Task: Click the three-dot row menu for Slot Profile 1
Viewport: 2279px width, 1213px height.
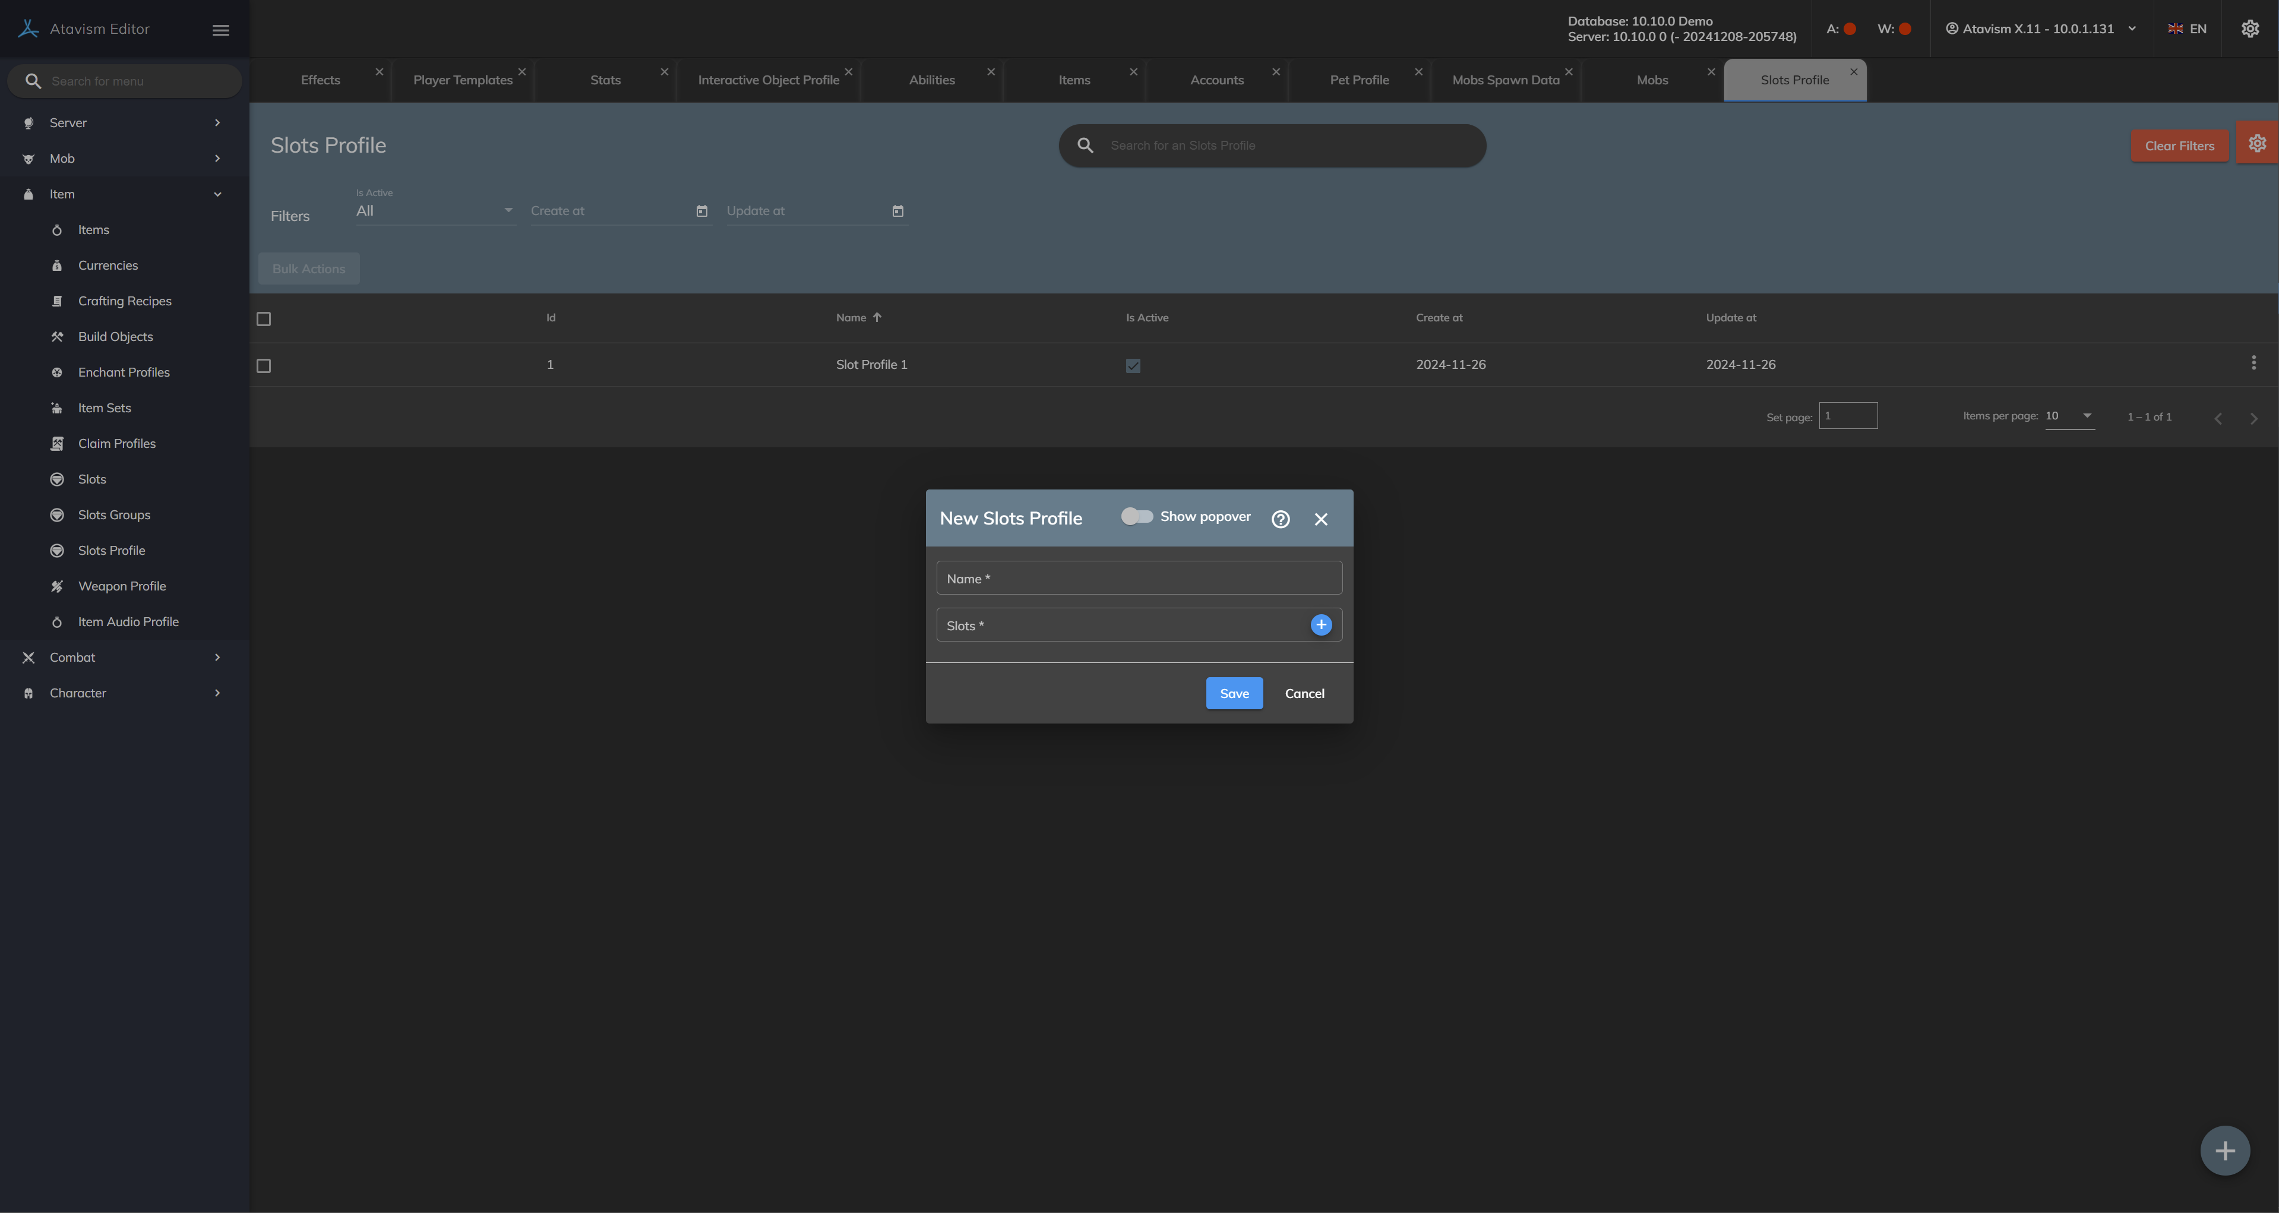Action: pyautogui.click(x=2253, y=363)
